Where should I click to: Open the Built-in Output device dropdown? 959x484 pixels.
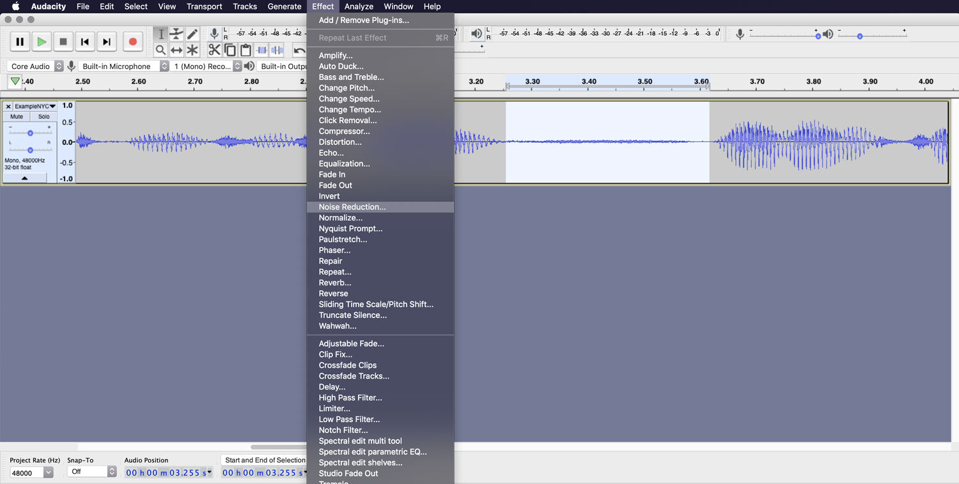[x=282, y=66]
